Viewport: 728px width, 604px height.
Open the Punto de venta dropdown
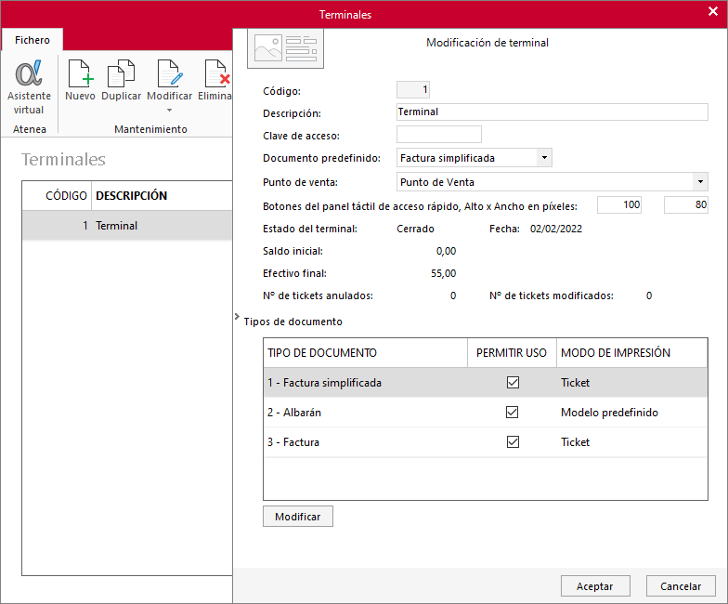(700, 182)
